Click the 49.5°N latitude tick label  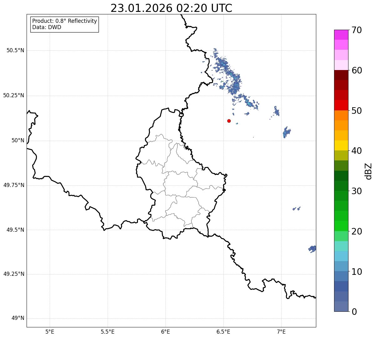[15, 230]
